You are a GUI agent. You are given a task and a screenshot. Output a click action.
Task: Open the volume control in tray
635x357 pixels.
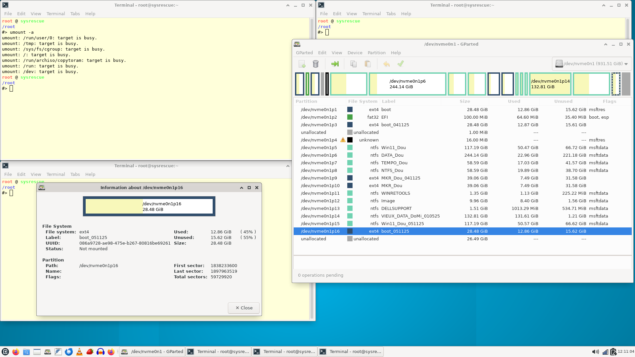click(595, 352)
